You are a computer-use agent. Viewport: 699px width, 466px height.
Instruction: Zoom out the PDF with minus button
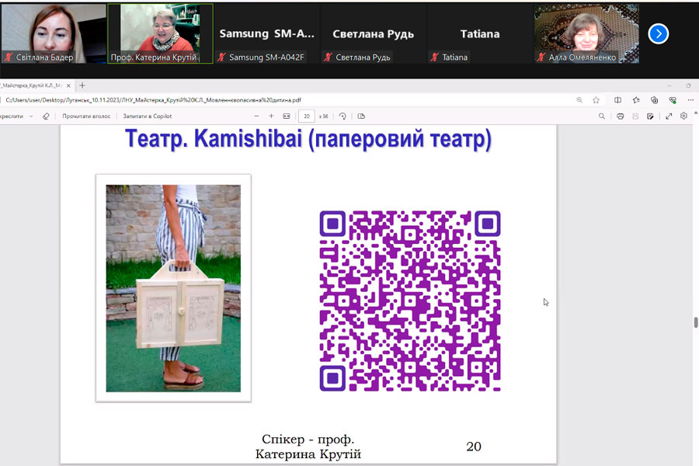coord(256,116)
